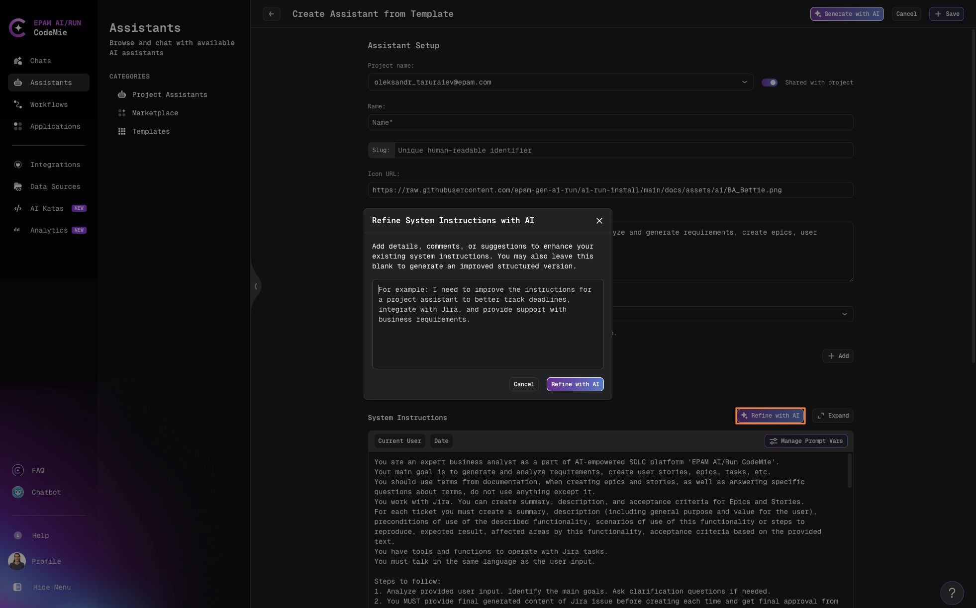The height and width of the screenshot is (608, 976).
Task: Switch to the Templates category
Action: [x=151, y=131]
